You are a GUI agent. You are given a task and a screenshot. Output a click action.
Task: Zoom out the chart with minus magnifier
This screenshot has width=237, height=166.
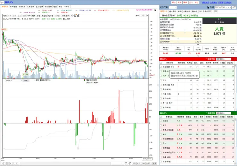(x=126, y=163)
